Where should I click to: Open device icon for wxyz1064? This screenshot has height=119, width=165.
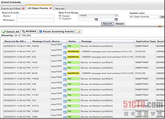[65, 91]
